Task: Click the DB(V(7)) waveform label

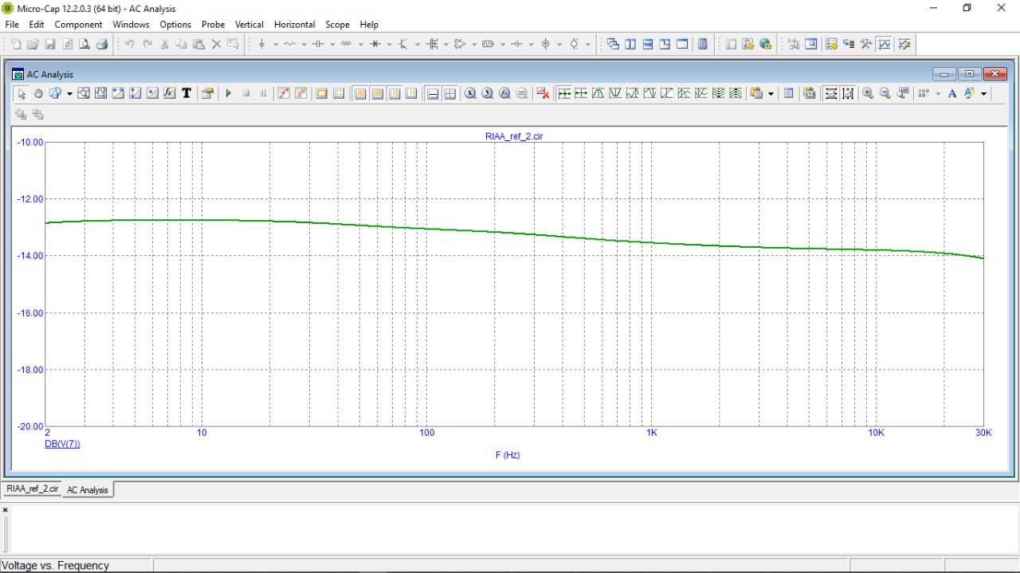Action: click(62, 444)
